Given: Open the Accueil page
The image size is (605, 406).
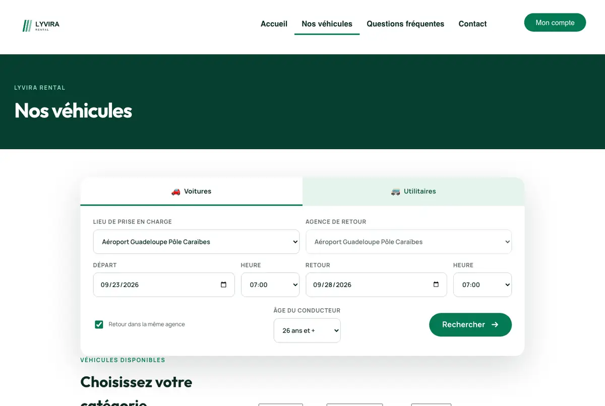Looking at the screenshot, I should (x=274, y=24).
